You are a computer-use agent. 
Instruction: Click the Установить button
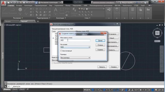click(113, 34)
